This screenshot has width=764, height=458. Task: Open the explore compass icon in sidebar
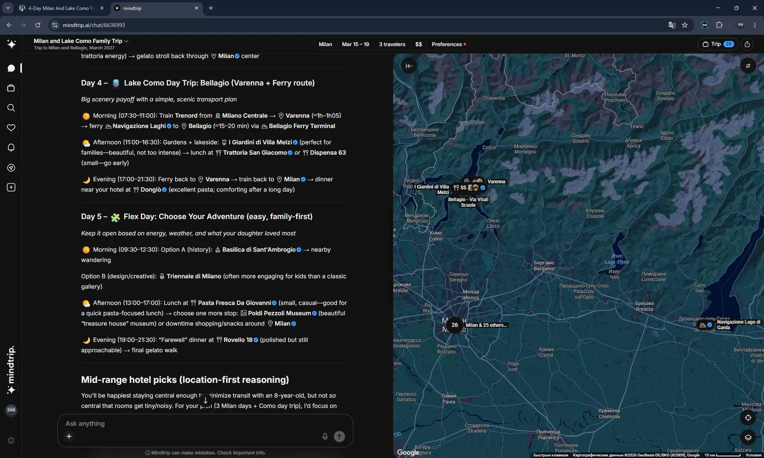pos(11,167)
